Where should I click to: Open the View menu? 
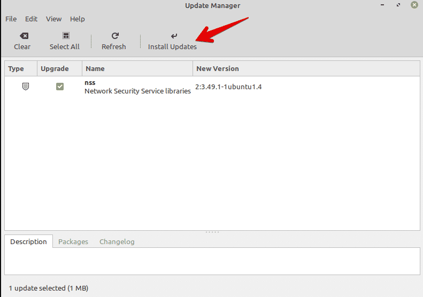tap(53, 19)
